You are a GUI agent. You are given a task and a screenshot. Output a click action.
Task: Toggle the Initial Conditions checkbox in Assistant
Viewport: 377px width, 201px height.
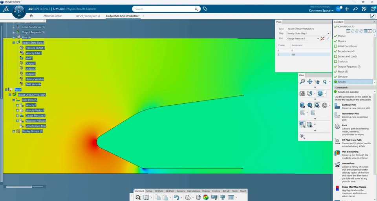tap(336, 46)
